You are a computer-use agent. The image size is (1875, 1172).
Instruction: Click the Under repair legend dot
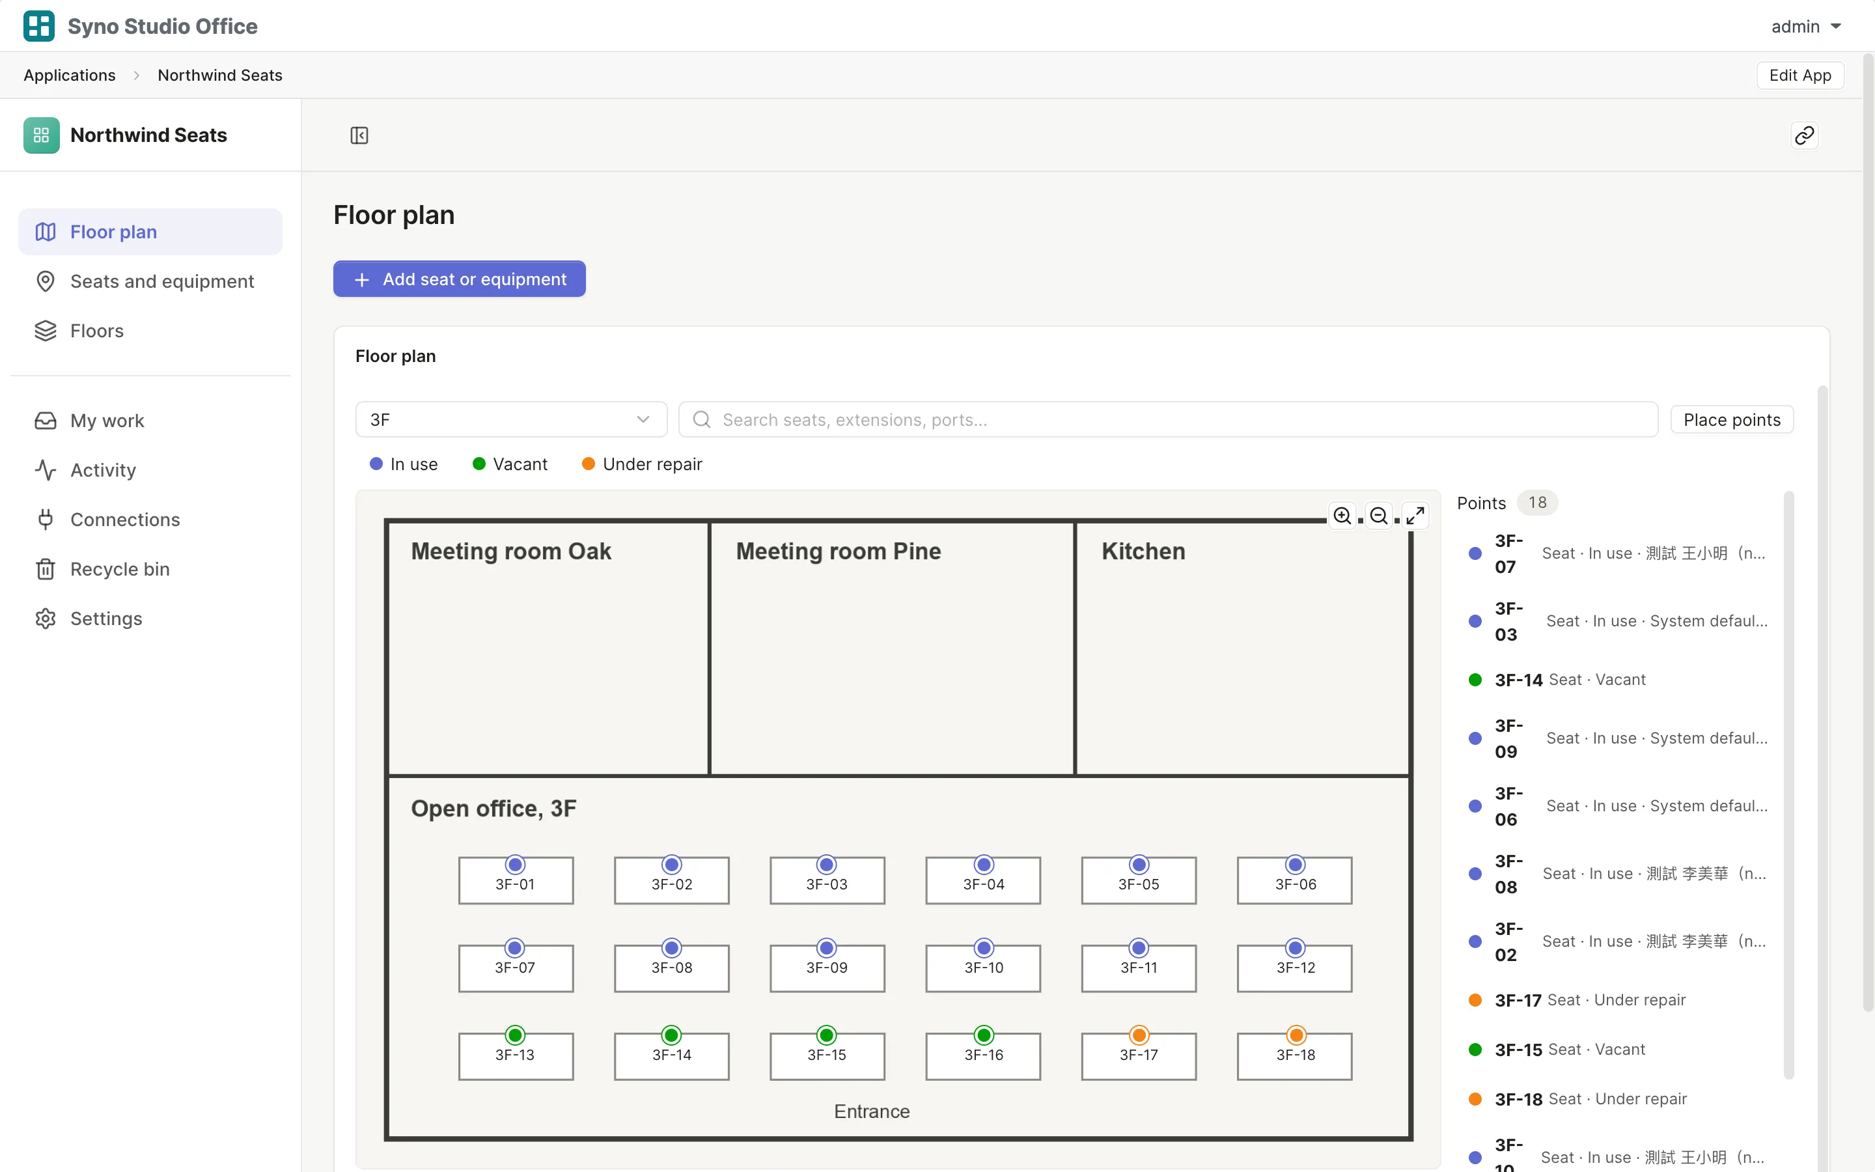[588, 464]
